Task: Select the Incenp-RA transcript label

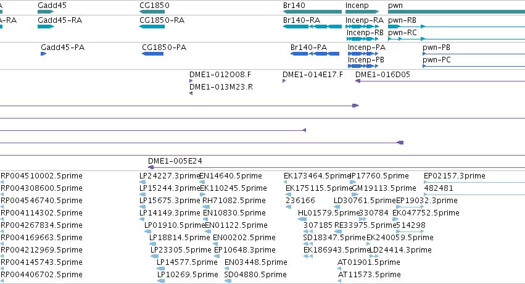Action: (x=364, y=20)
